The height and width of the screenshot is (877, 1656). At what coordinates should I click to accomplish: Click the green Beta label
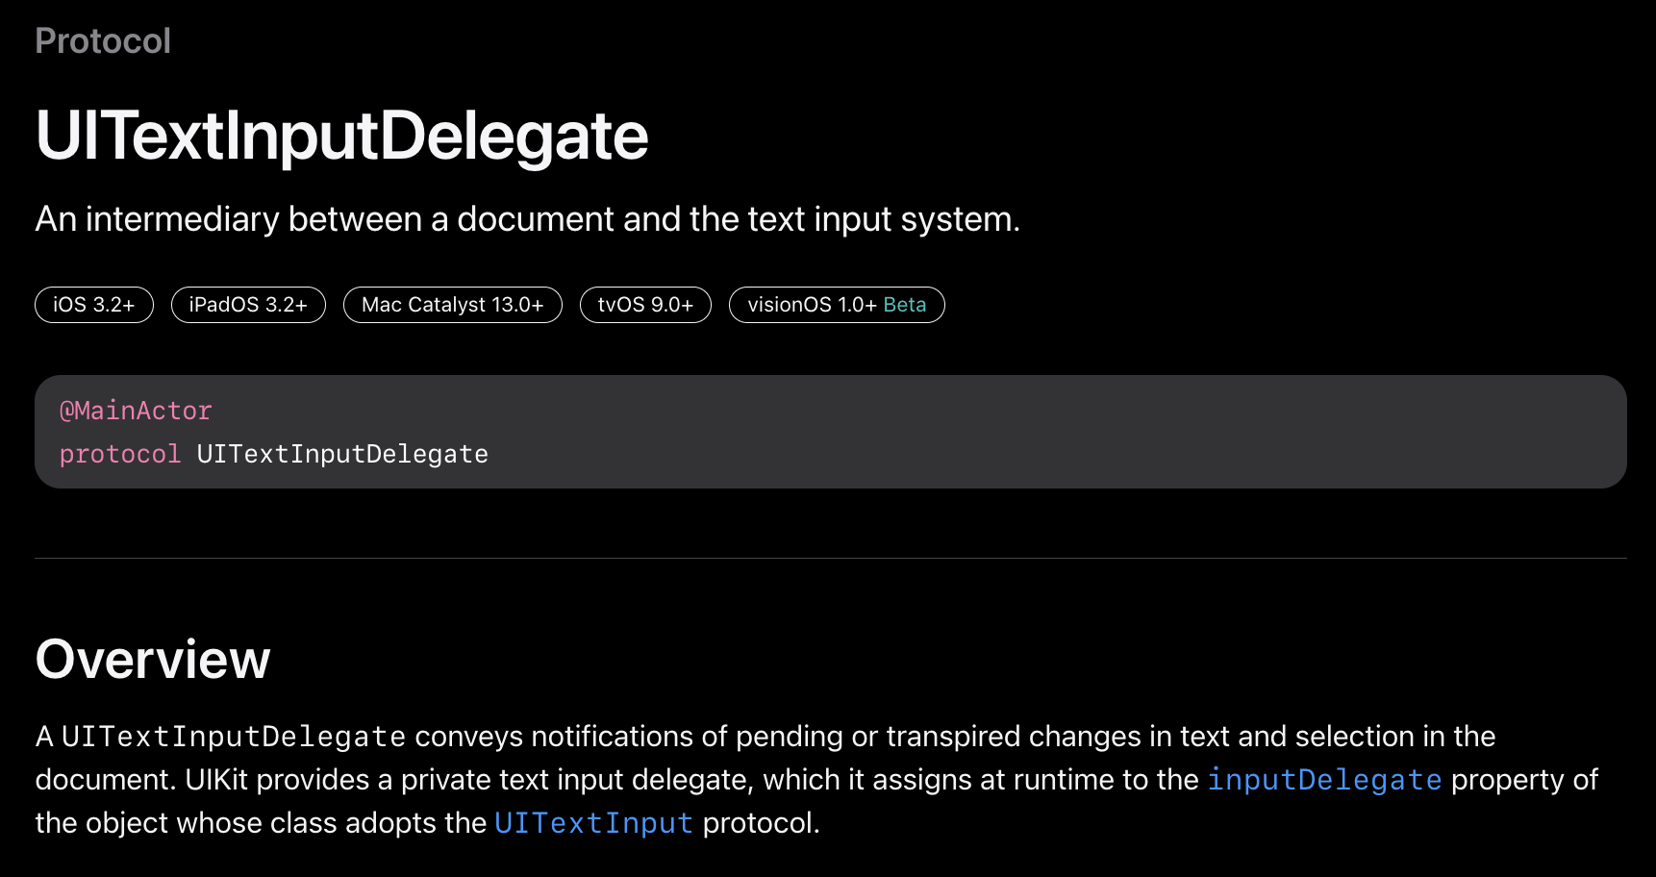[905, 305]
